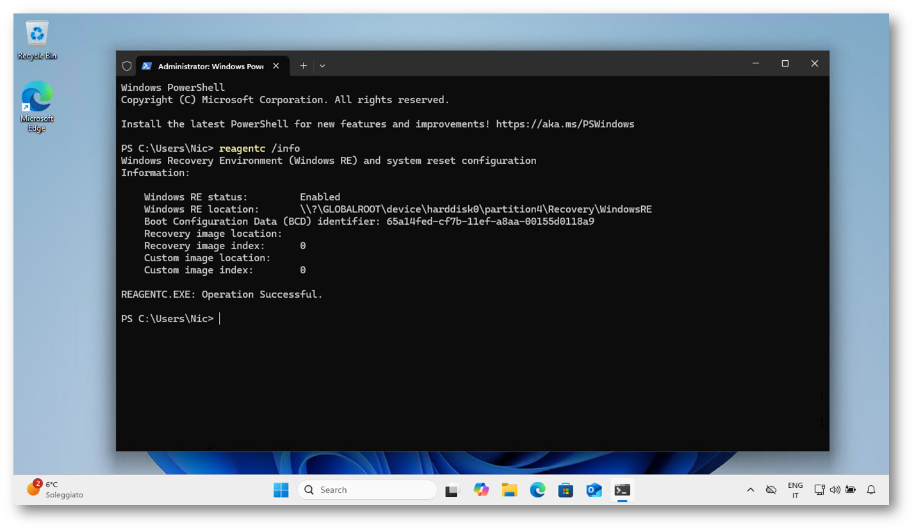The height and width of the screenshot is (532, 916).
Task: Click 'REAGENTC.EXE: Operation Successful.' output line
Action: [222, 294]
